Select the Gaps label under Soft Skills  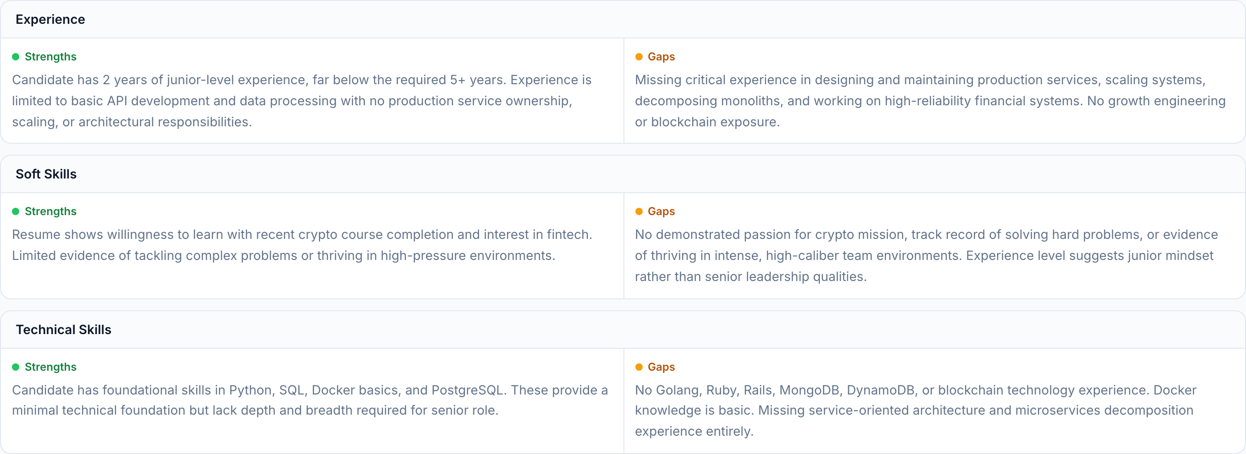(661, 211)
